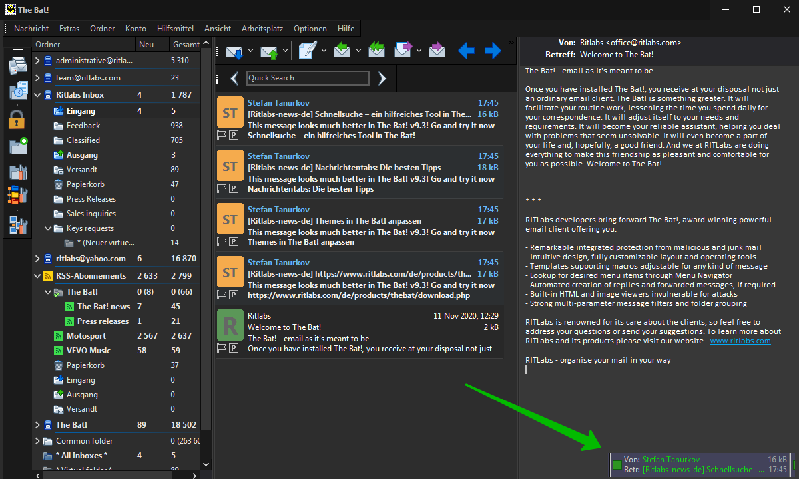Open the Hilfsmittel menu

(176, 29)
